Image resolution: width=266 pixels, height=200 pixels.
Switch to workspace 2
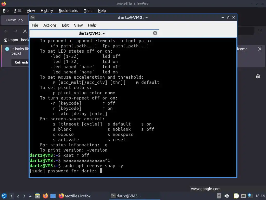tap(18, 196)
